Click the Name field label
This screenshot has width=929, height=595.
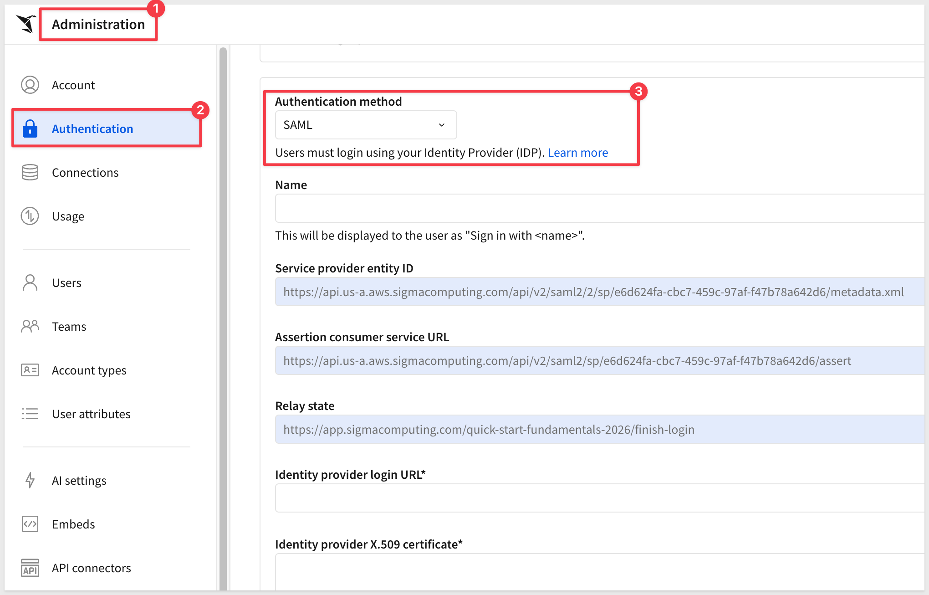click(x=291, y=185)
